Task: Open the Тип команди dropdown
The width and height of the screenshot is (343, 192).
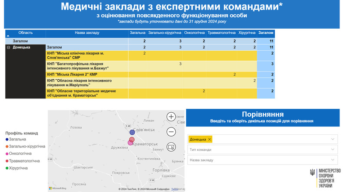Action: tap(263, 150)
